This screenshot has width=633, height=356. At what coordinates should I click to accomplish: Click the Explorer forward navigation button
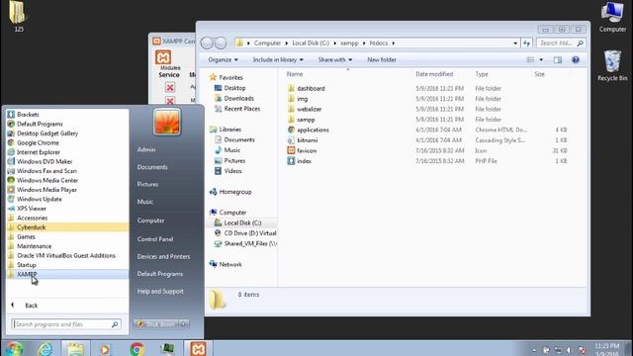tap(221, 43)
